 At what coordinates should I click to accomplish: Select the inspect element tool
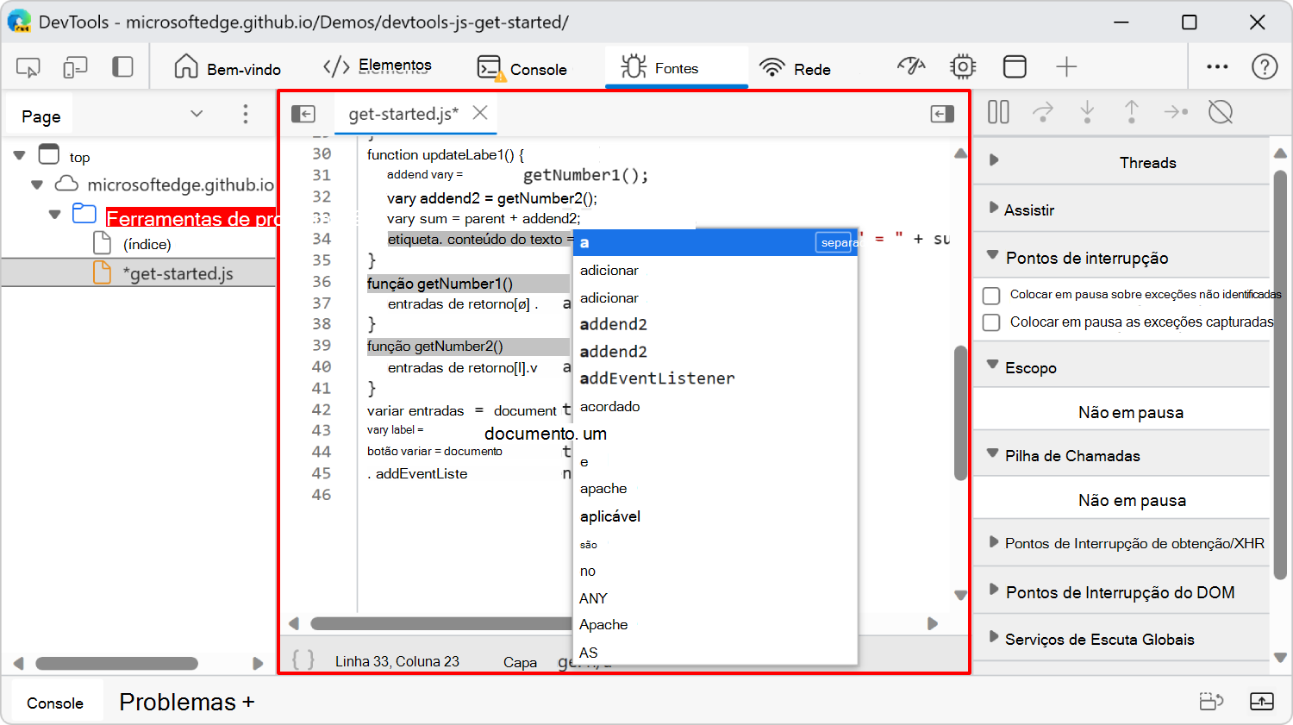pos(27,66)
